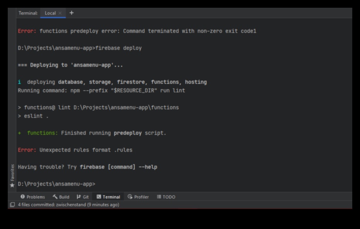Add a new terminal session
This screenshot has width=360, height=229.
(72, 13)
